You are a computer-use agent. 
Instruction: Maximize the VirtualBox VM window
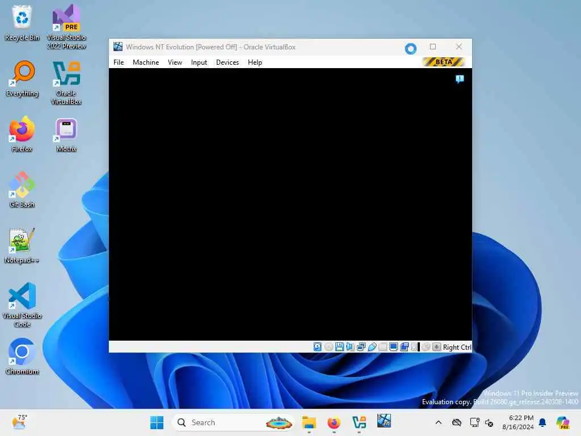coord(433,47)
